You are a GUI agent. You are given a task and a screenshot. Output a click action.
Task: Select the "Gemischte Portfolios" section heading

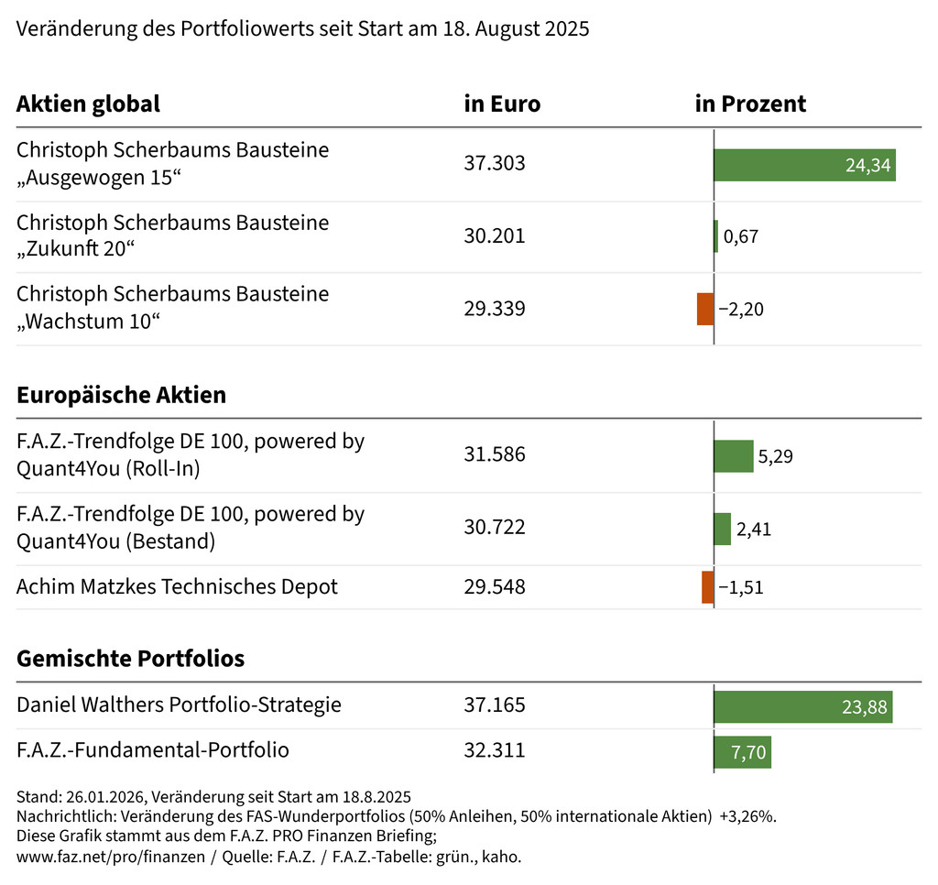pyautogui.click(x=130, y=659)
